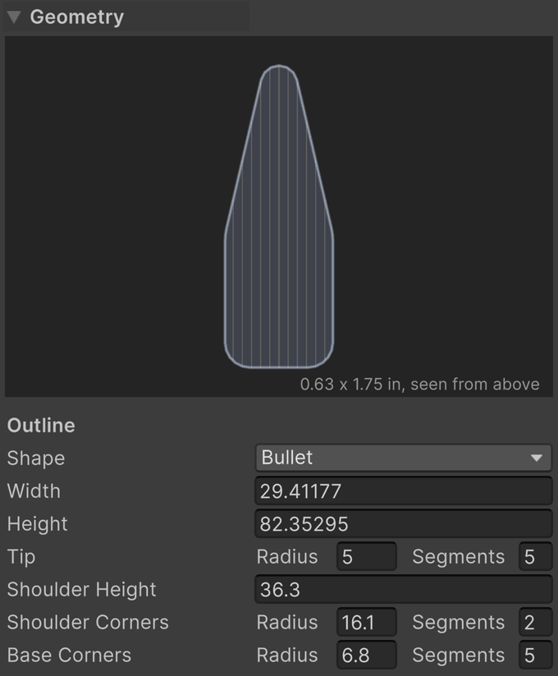
Task: Click the Radius label in Base Corners row
Action: pyautogui.click(x=287, y=655)
